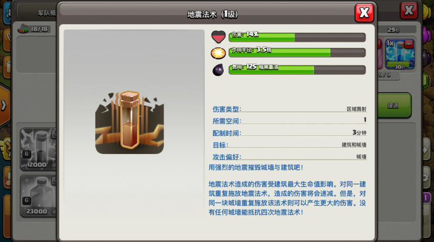
Task: Click the 3.5 tile radius bar
Action: [297, 52]
